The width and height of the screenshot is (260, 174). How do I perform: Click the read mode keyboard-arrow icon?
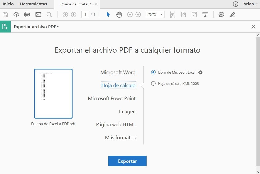click(205, 15)
